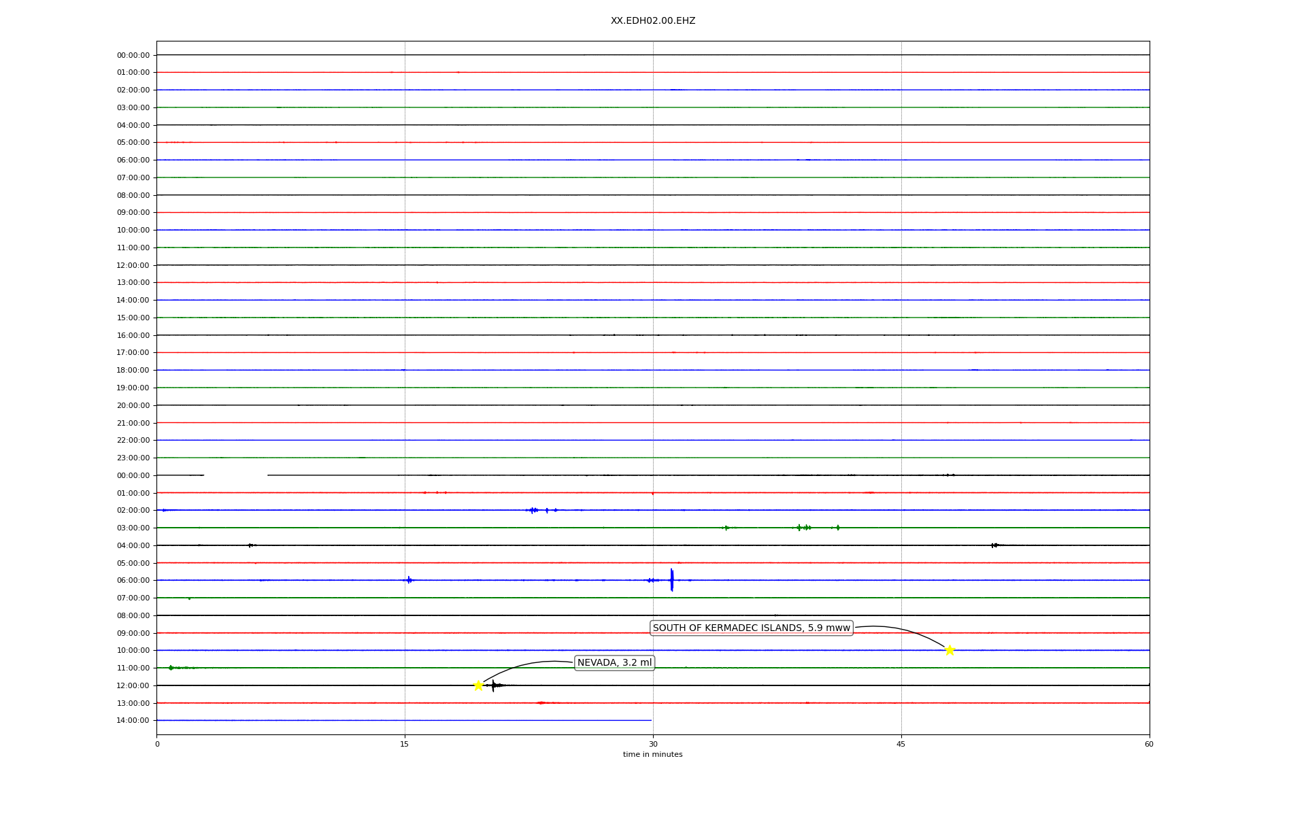1306x816 pixels.
Task: Click the yellow star marking the Kermadec Islands event
Action: pyautogui.click(x=950, y=650)
